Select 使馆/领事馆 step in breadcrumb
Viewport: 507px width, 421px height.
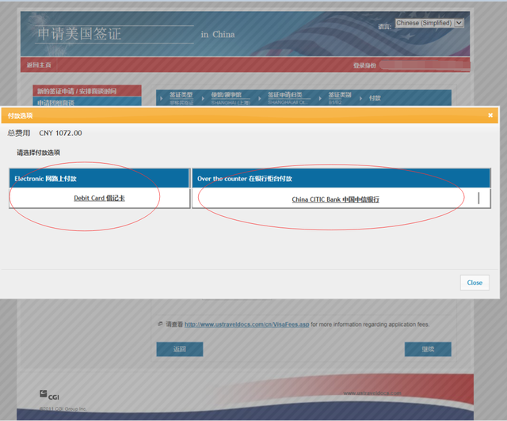tap(227, 95)
